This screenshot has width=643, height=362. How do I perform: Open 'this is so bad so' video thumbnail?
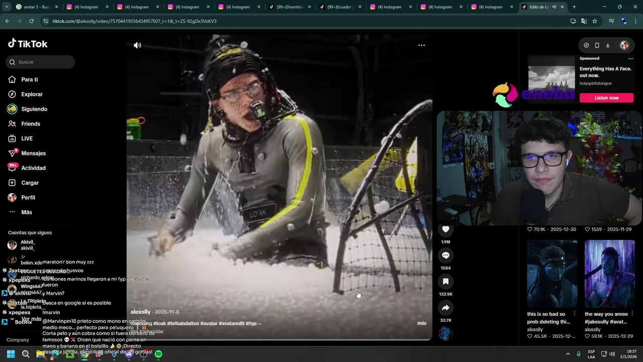pos(552,273)
